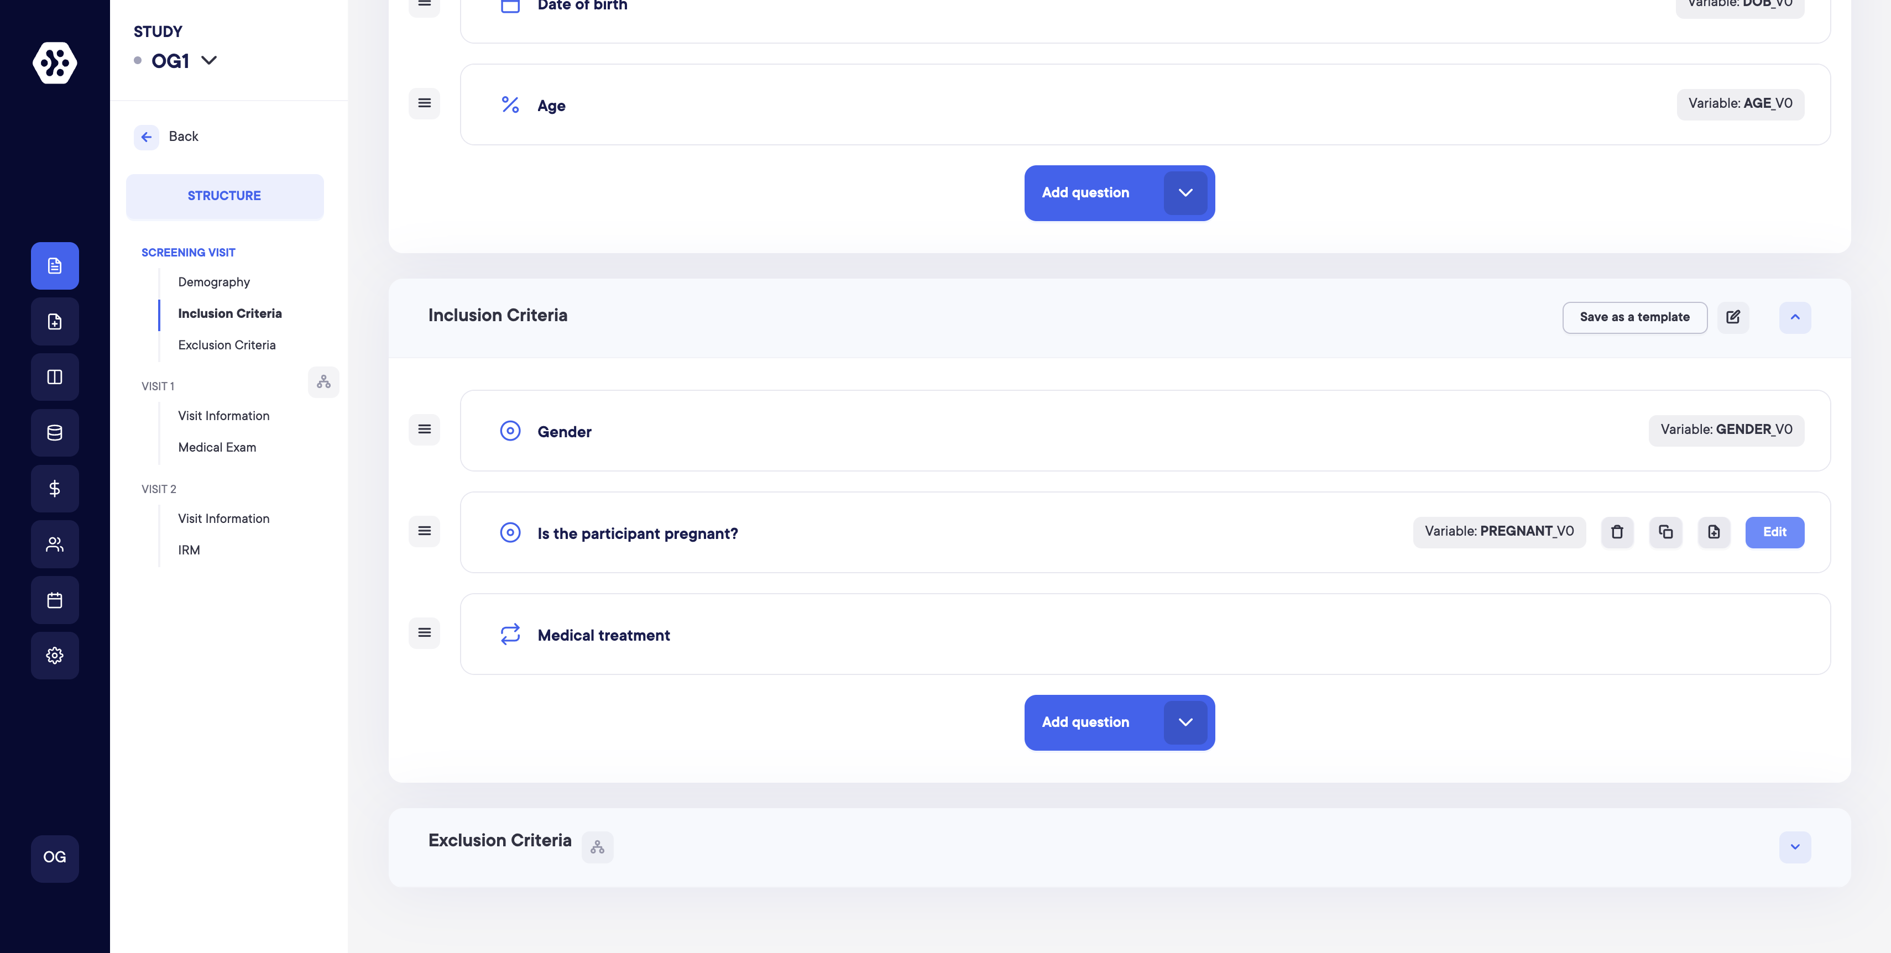This screenshot has height=953, width=1891.
Task: Click Edit on the pregnant question
Action: click(x=1774, y=533)
